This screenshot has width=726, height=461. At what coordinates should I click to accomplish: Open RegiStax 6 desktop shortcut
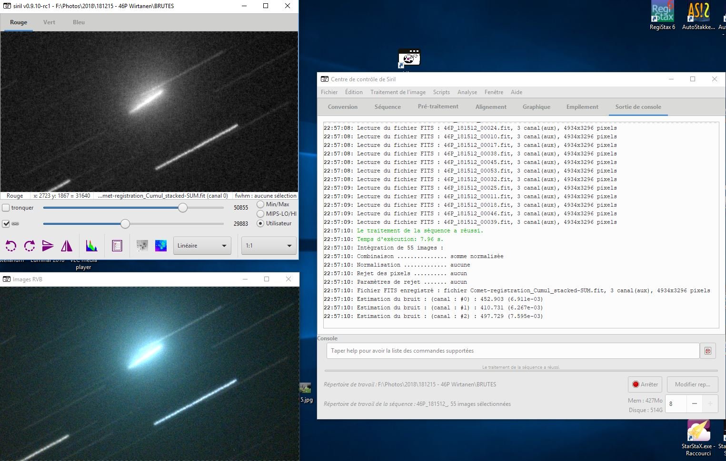[662, 16]
